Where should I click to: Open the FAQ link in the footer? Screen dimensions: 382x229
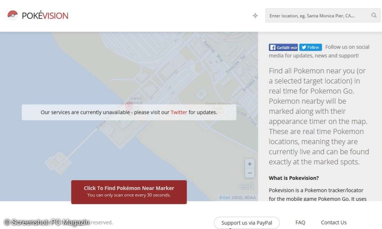(x=300, y=223)
